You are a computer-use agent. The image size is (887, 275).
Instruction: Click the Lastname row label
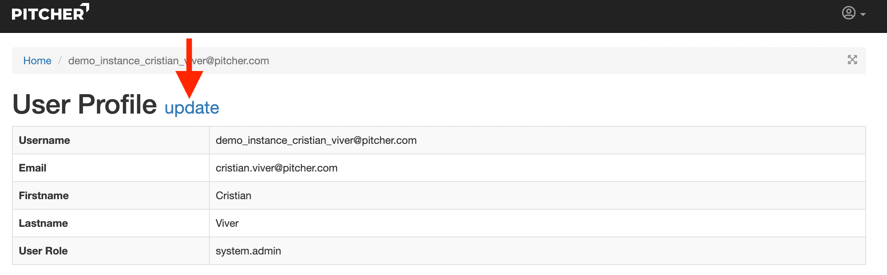[43, 223]
